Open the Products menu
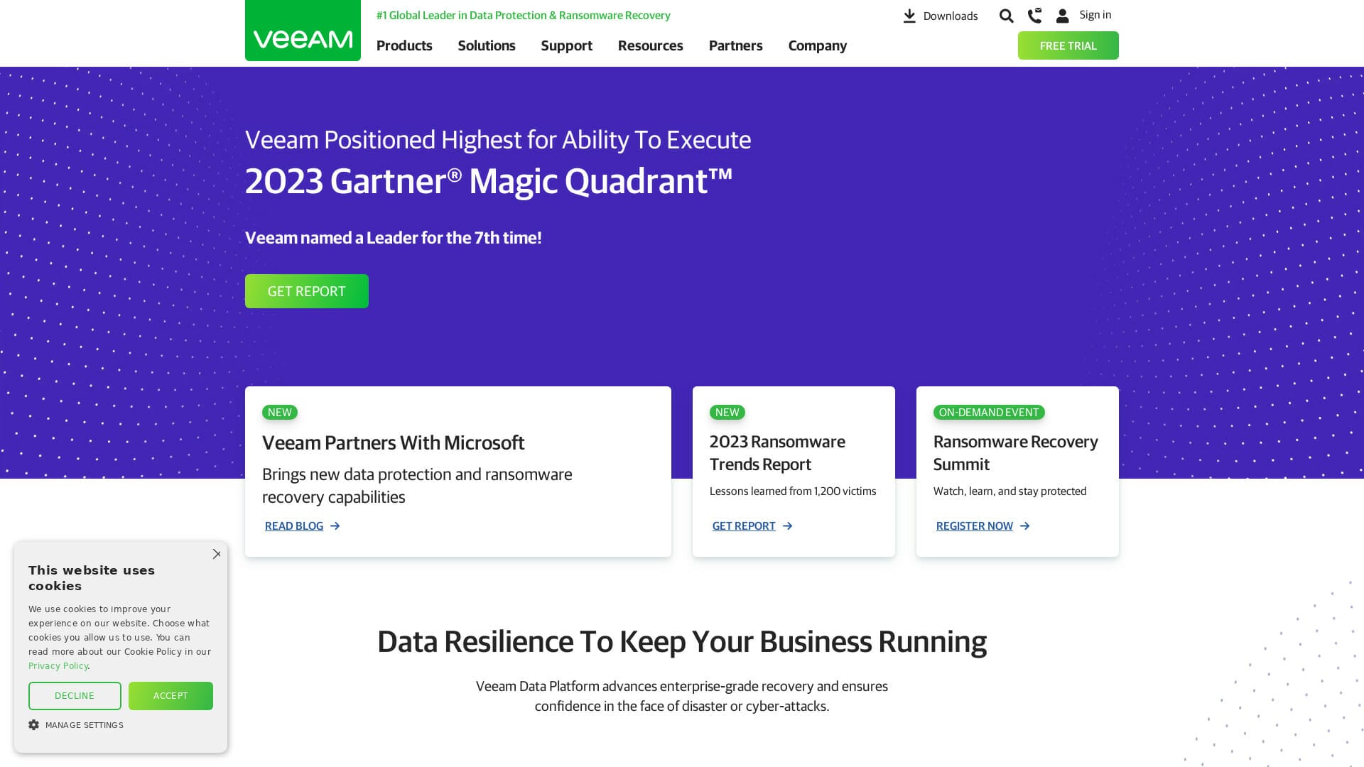The height and width of the screenshot is (767, 1364). tap(404, 45)
